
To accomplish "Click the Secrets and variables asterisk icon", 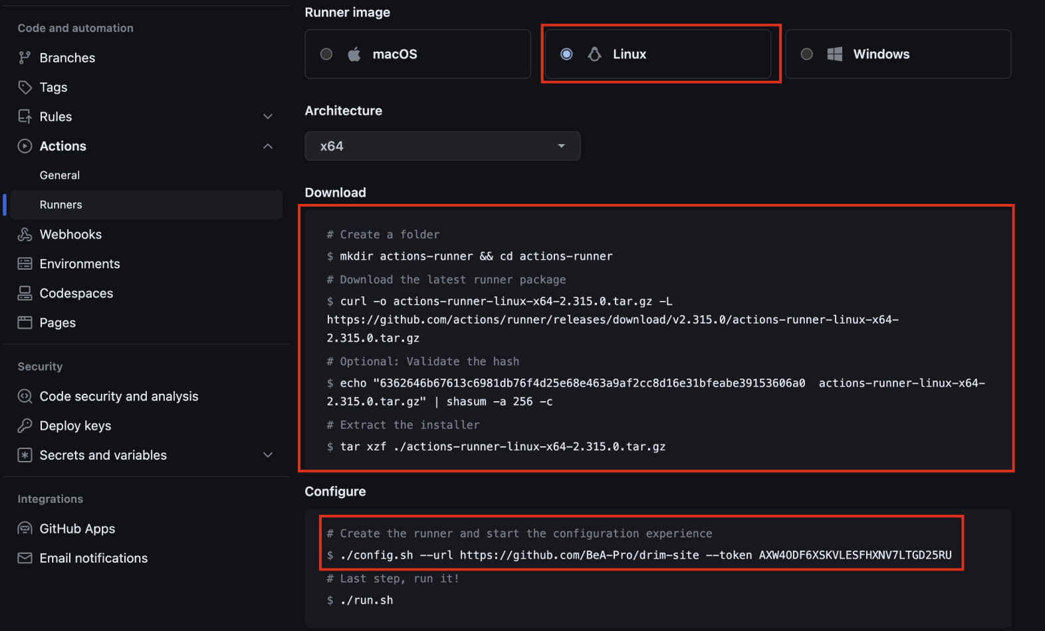I will [25, 455].
